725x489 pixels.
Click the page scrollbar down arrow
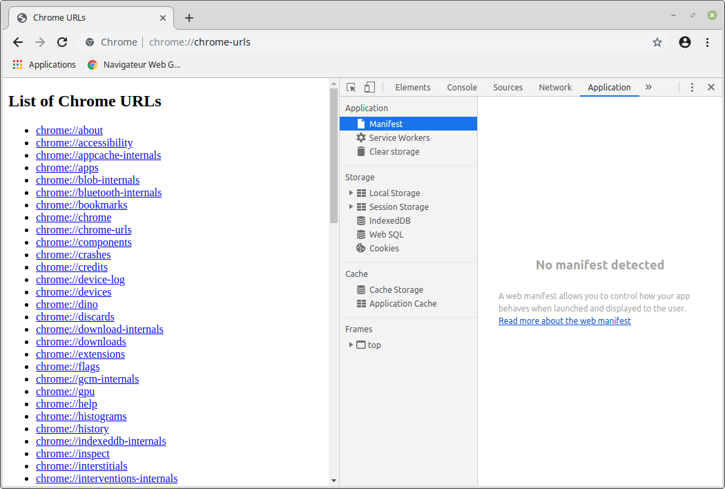pyautogui.click(x=333, y=481)
